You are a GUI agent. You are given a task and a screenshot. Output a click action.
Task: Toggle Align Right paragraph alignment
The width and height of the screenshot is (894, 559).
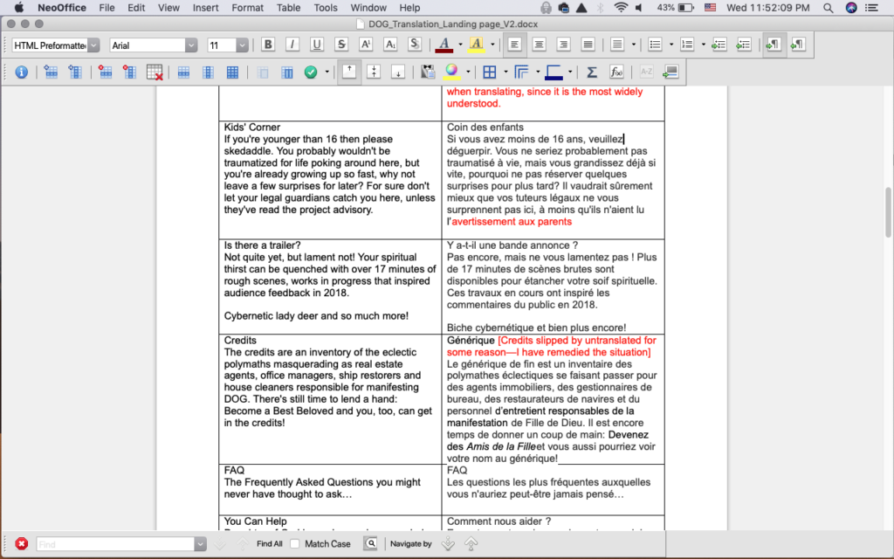point(563,45)
